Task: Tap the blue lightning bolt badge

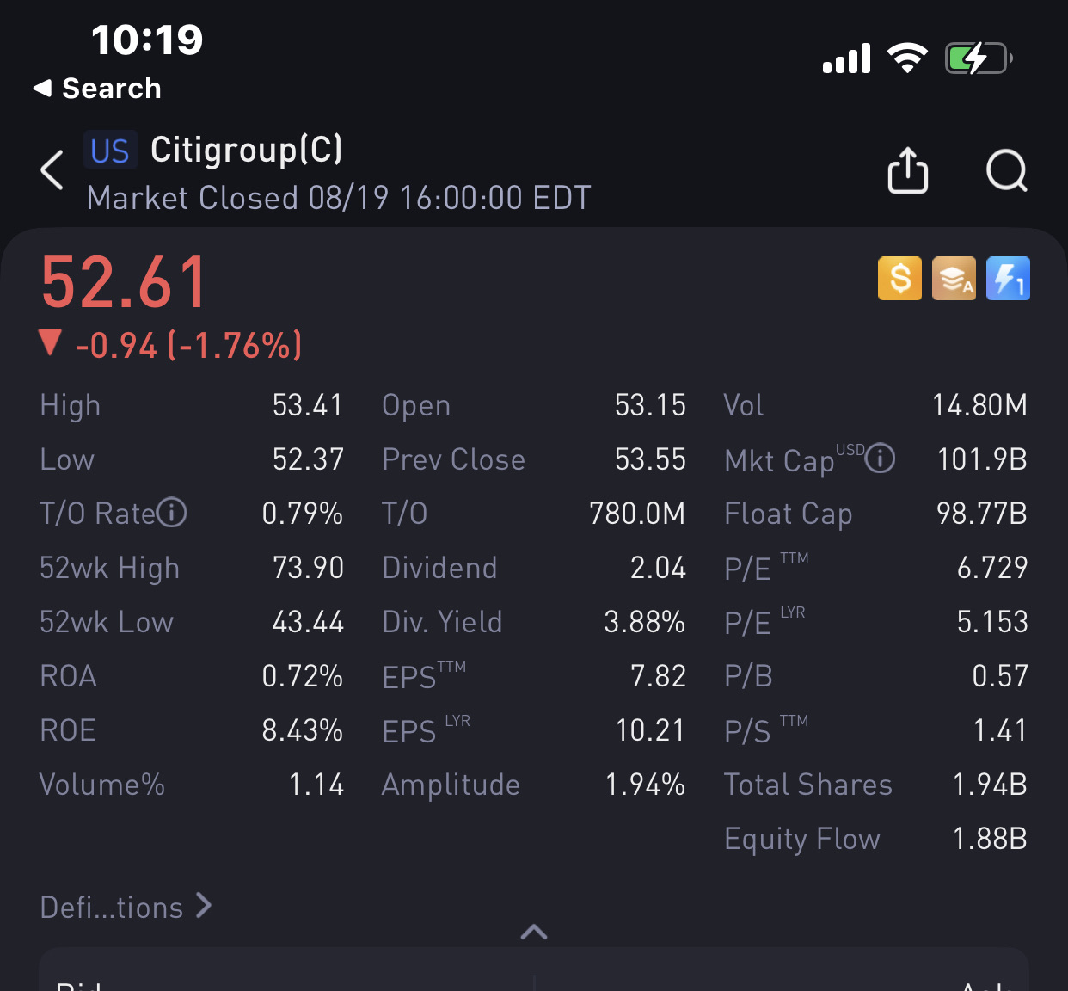Action: click(1008, 279)
